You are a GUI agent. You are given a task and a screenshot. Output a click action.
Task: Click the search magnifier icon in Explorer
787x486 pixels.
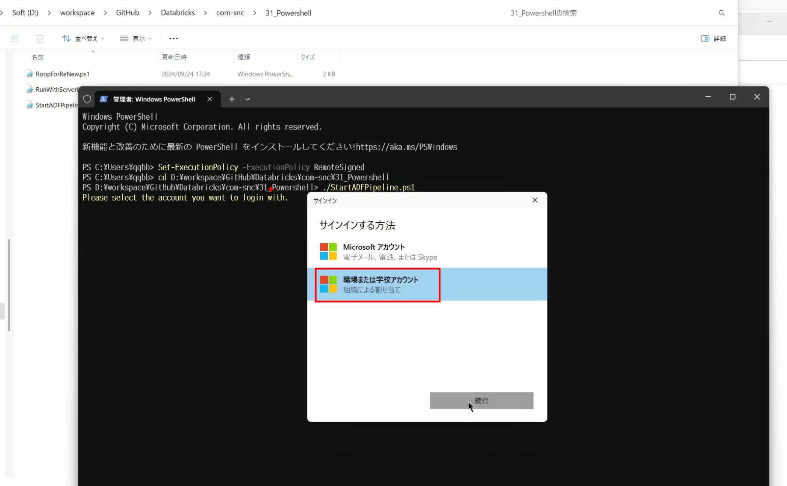(722, 13)
